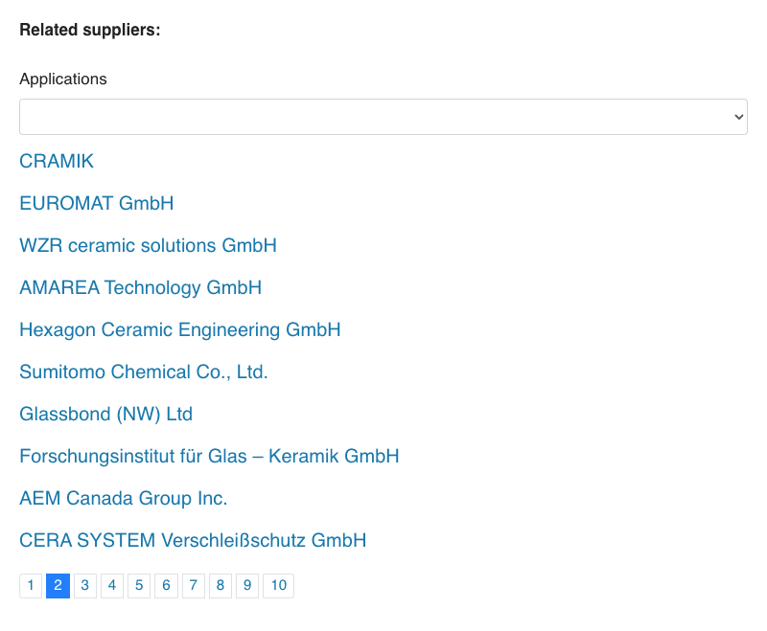Screen dimensions: 767x631
Task: Open Hexagon Ceramic Engineering GmbH
Action: 180,329
